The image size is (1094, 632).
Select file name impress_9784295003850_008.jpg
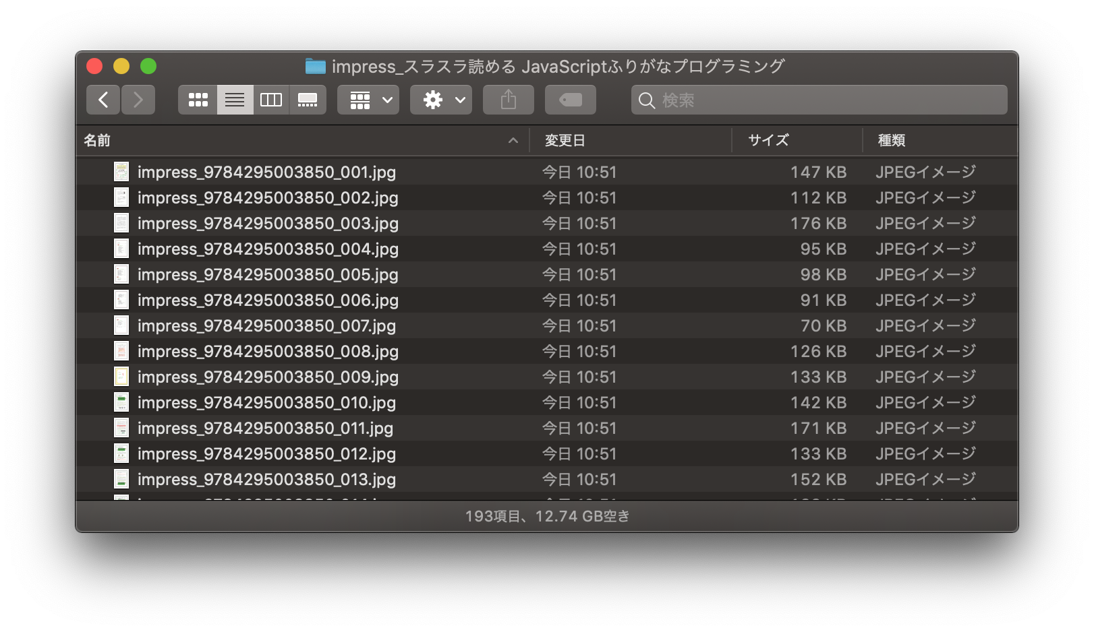click(268, 352)
